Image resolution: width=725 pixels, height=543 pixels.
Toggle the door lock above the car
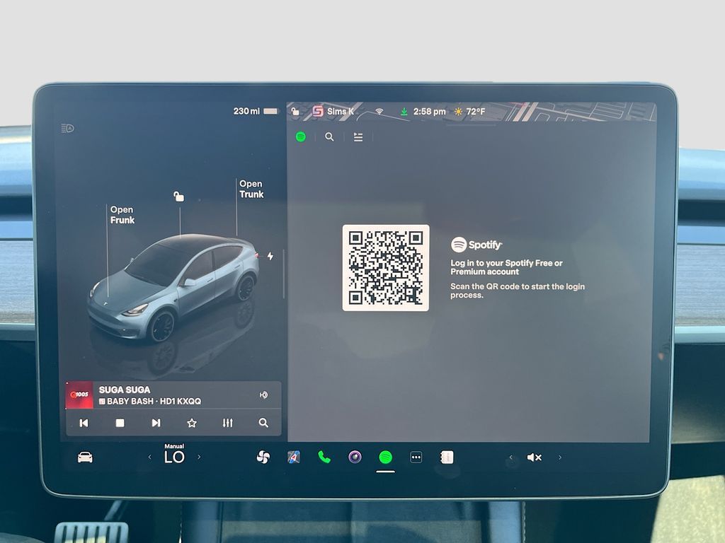[x=179, y=197]
